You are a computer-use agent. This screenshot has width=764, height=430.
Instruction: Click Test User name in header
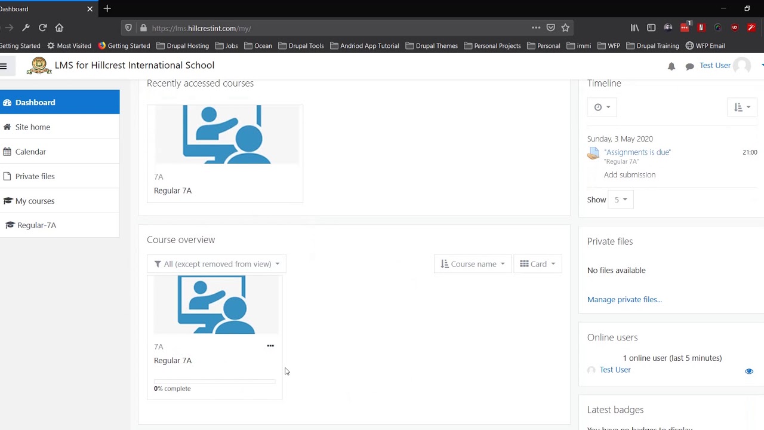pos(714,65)
